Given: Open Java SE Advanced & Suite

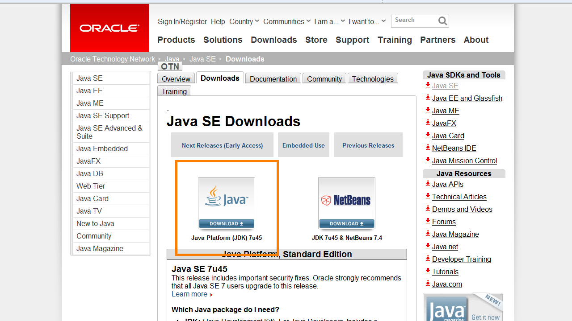Looking at the screenshot, I should (x=111, y=132).
